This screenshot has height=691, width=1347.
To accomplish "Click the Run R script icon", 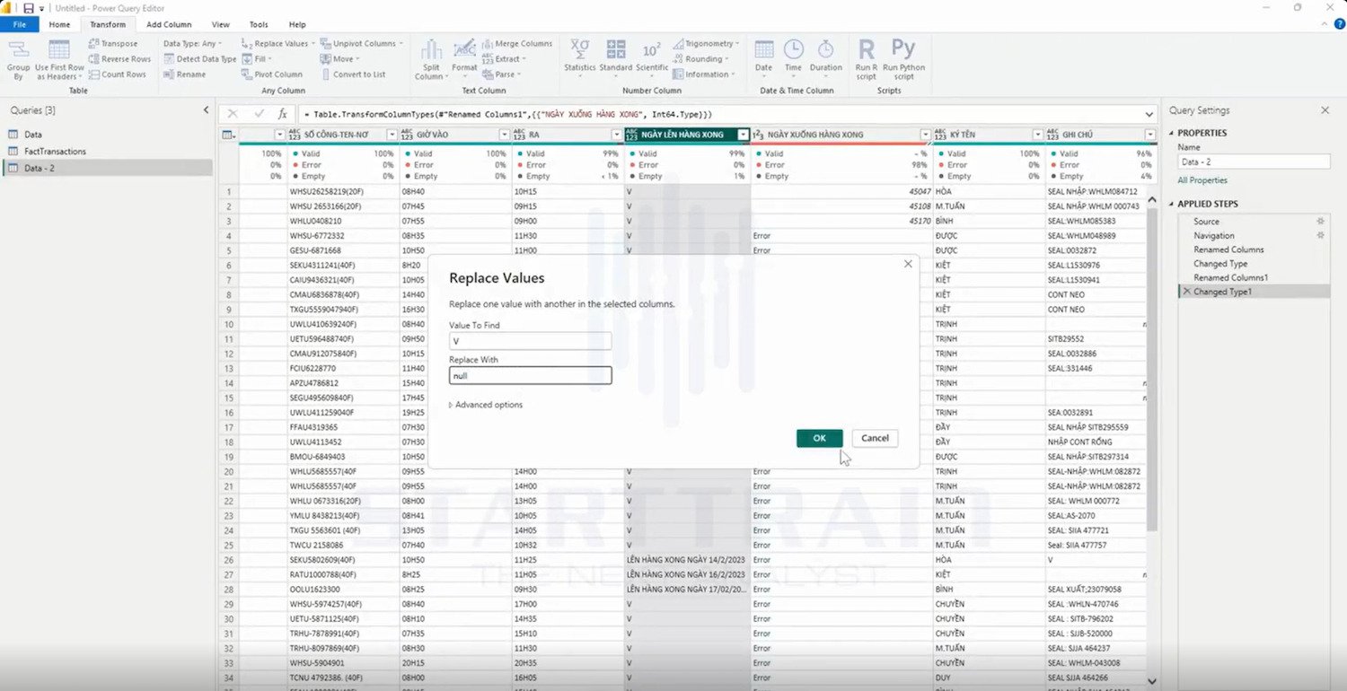I will 867,59.
